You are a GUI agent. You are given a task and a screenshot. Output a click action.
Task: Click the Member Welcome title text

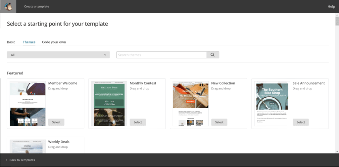tap(63, 83)
